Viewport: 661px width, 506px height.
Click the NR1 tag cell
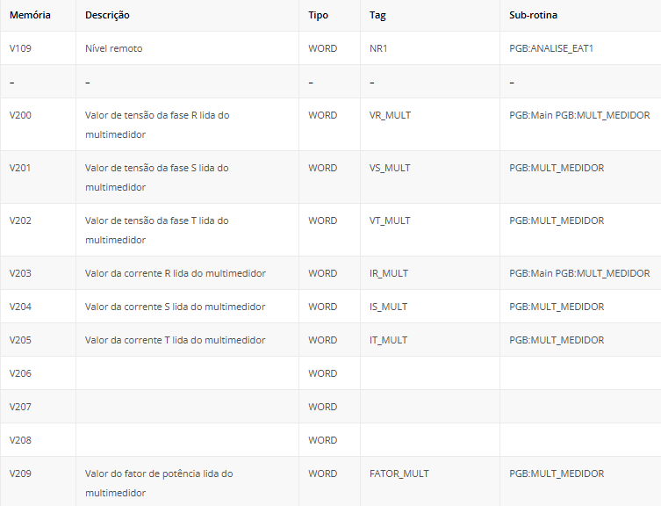coord(378,48)
